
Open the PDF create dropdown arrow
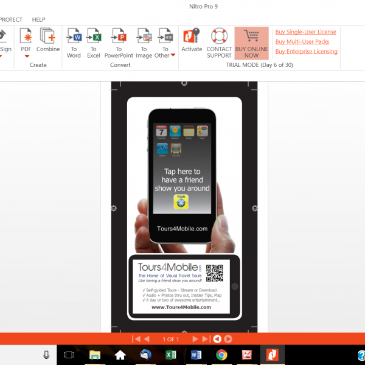pyautogui.click(x=27, y=56)
